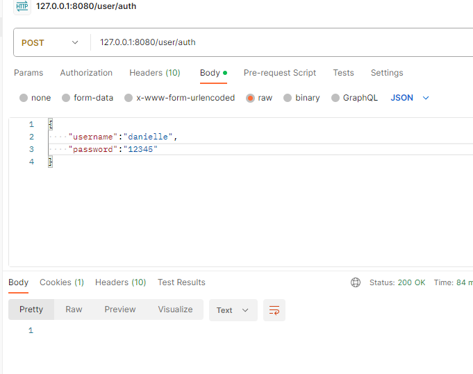The height and width of the screenshot is (374, 473).
Task: Click the Status: 200 OK text
Action: [397, 282]
